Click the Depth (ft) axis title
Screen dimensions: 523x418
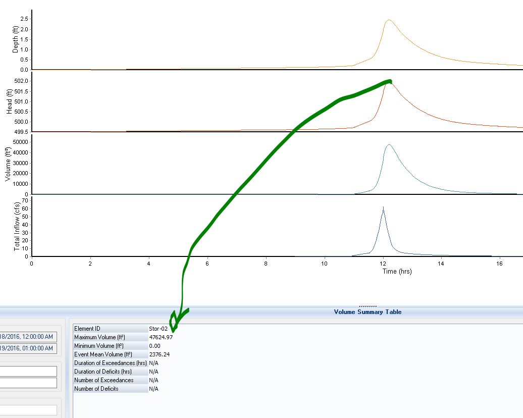[x=15, y=40]
